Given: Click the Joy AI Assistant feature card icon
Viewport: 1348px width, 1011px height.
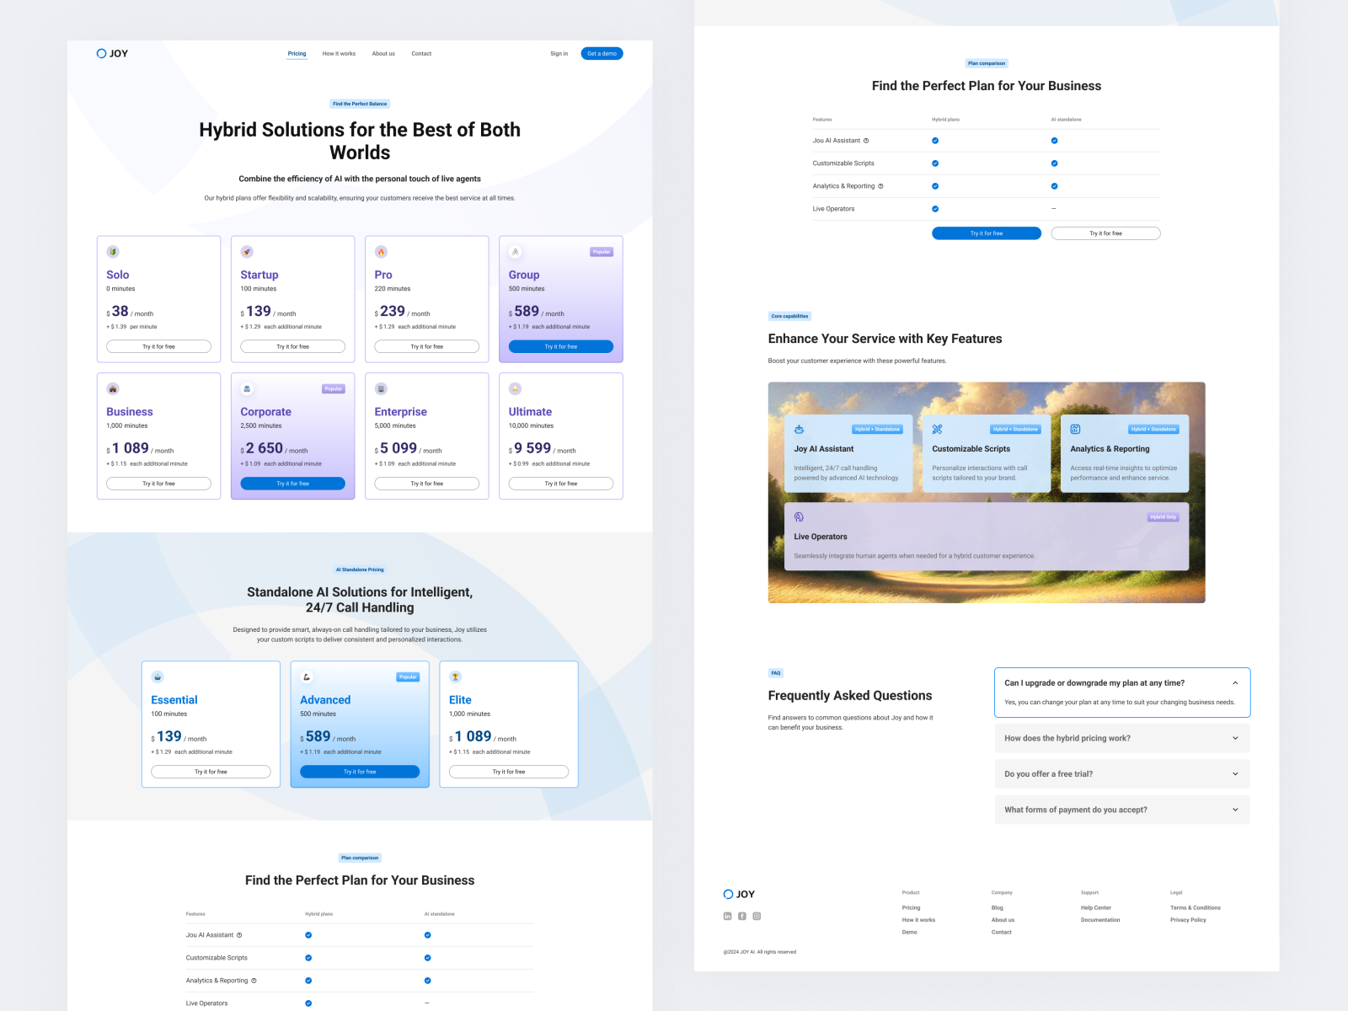Looking at the screenshot, I should [799, 429].
